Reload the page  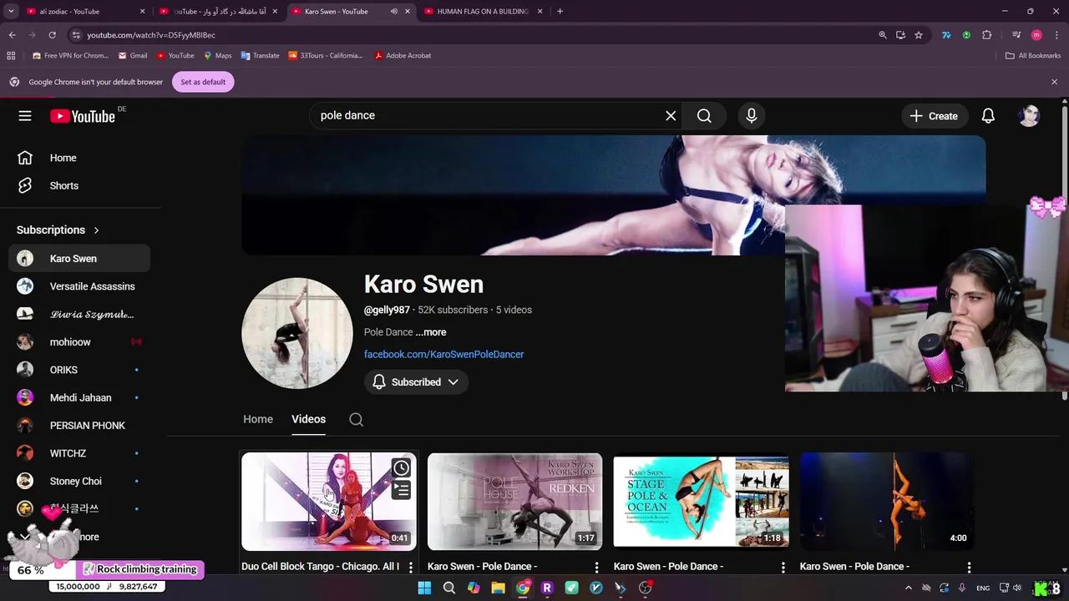click(x=52, y=35)
